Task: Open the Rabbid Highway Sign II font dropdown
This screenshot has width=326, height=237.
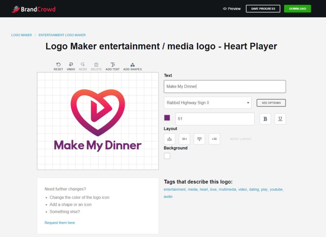Action: [208, 103]
